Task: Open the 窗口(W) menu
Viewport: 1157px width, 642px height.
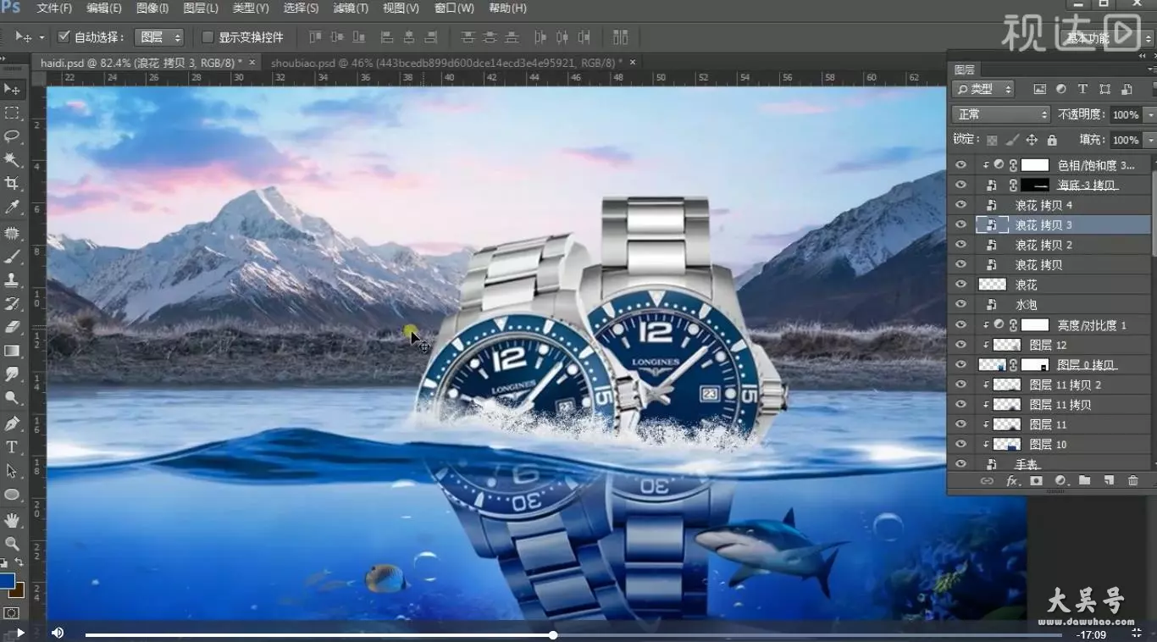Action: [x=454, y=8]
